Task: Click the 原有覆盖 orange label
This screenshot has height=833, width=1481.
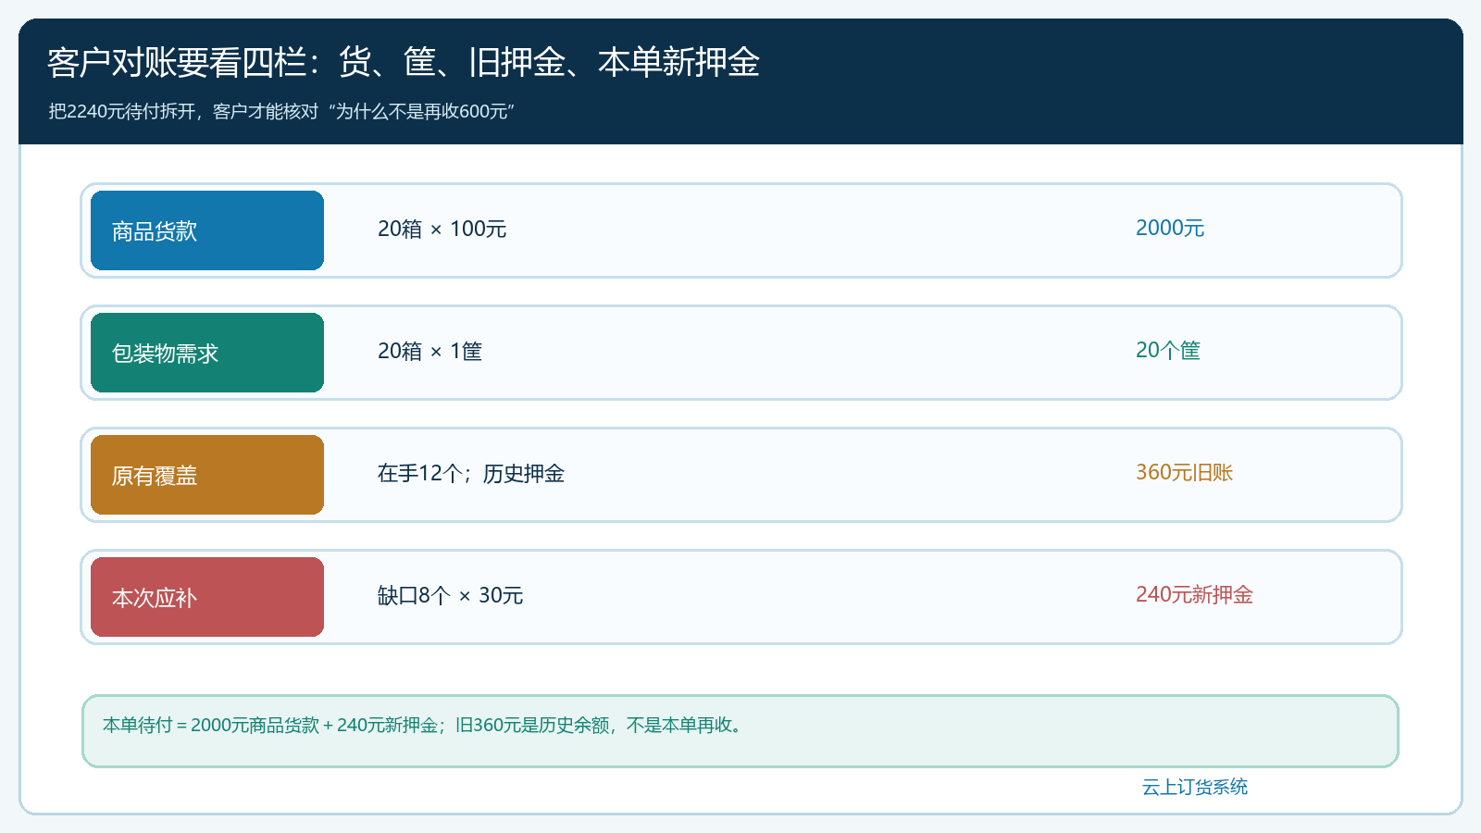Action: (x=207, y=475)
